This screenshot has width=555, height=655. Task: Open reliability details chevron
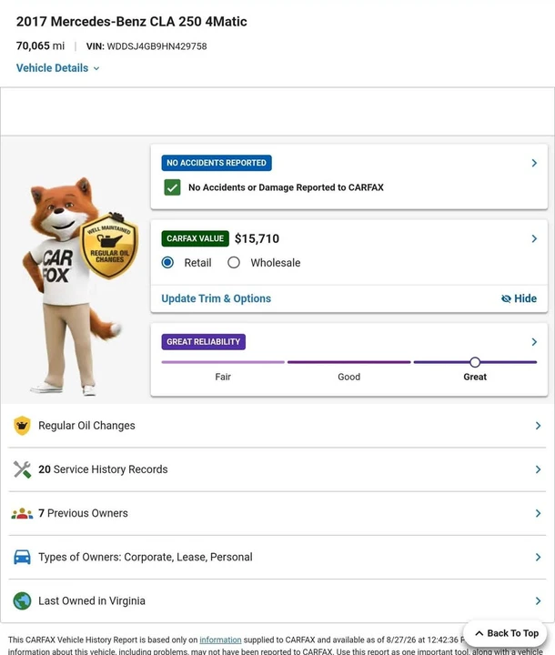pyautogui.click(x=534, y=342)
